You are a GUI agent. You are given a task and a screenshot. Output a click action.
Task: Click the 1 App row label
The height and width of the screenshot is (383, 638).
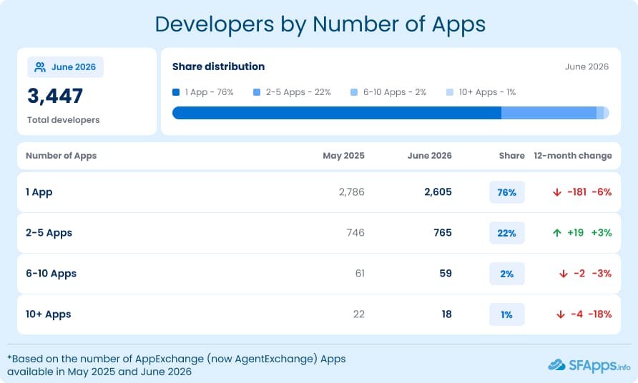click(x=39, y=192)
